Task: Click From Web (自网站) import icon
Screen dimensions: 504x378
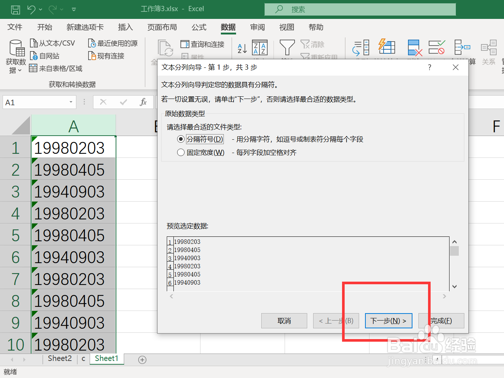Action: [x=34, y=56]
